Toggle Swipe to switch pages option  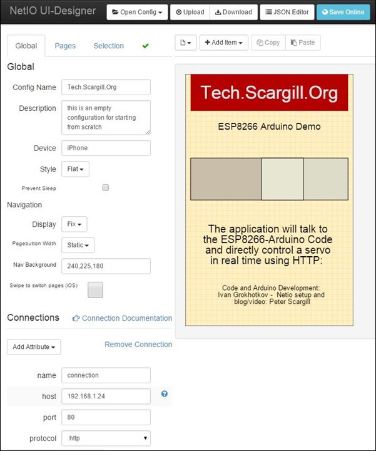tap(95, 289)
